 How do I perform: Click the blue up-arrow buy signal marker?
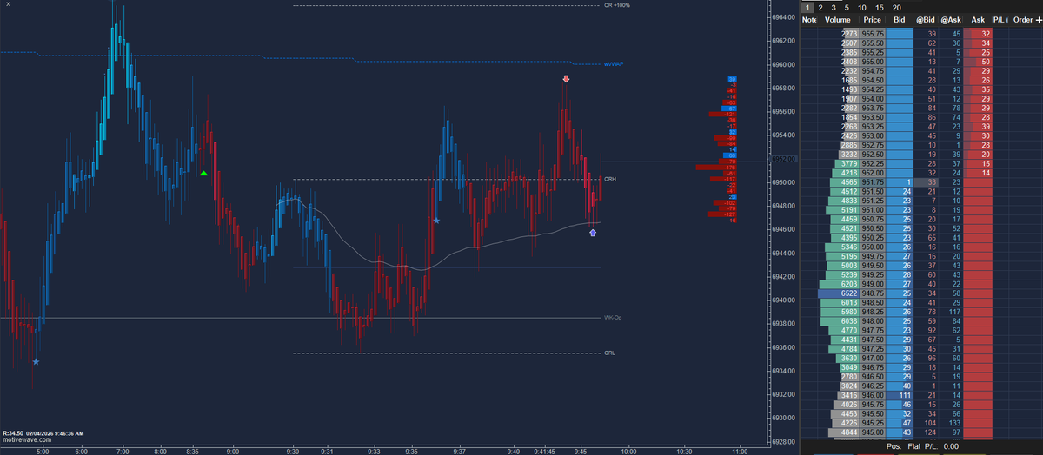[x=593, y=232]
